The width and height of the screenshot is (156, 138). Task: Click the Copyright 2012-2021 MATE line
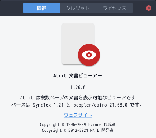tap(78, 130)
